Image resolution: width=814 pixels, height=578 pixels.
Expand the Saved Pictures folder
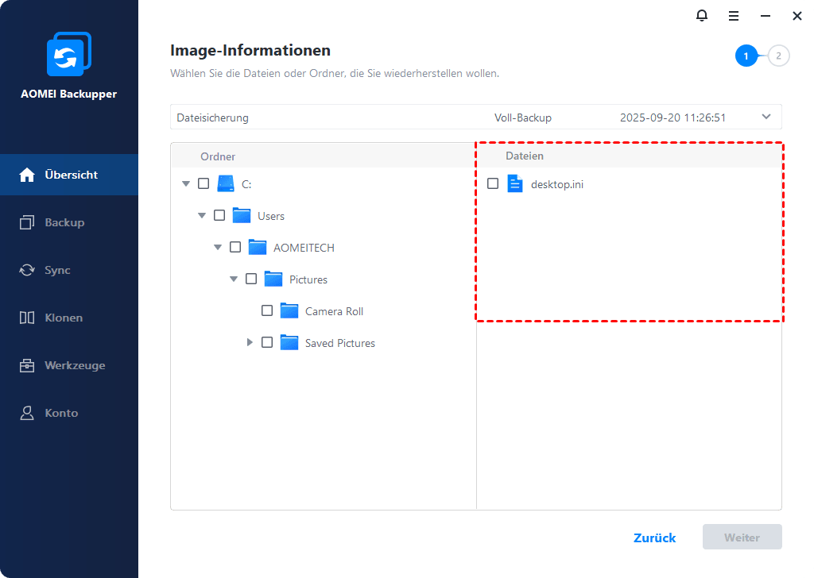pyautogui.click(x=250, y=343)
